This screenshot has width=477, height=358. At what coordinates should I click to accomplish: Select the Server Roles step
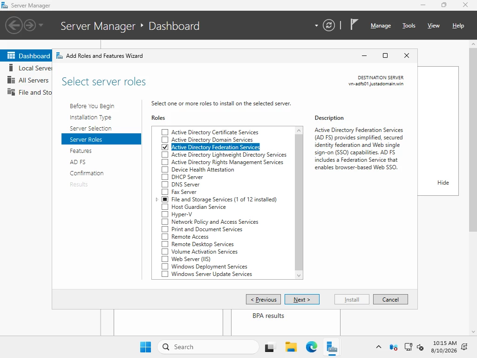pyautogui.click(x=101, y=139)
